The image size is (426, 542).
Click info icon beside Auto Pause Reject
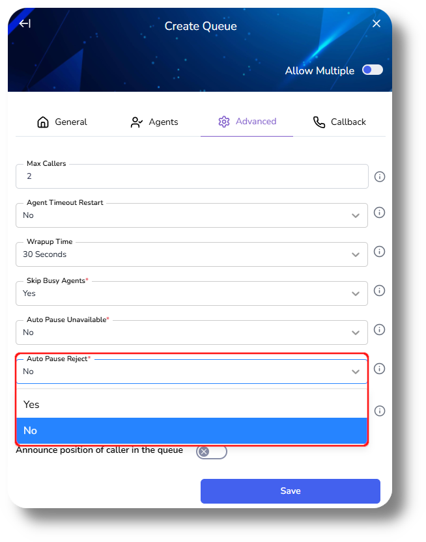(x=380, y=369)
